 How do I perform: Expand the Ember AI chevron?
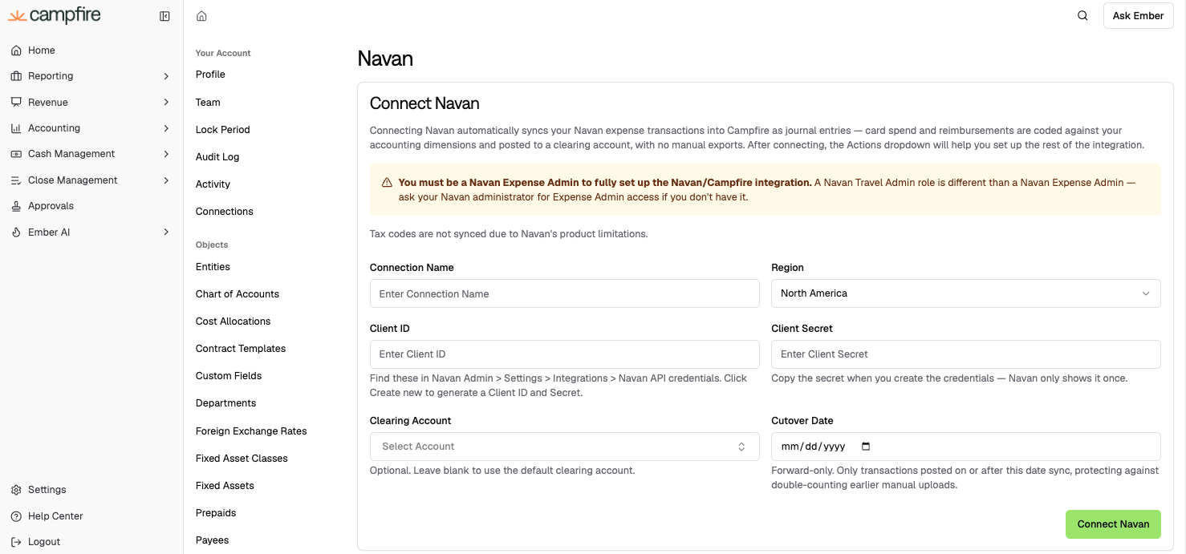coord(166,233)
